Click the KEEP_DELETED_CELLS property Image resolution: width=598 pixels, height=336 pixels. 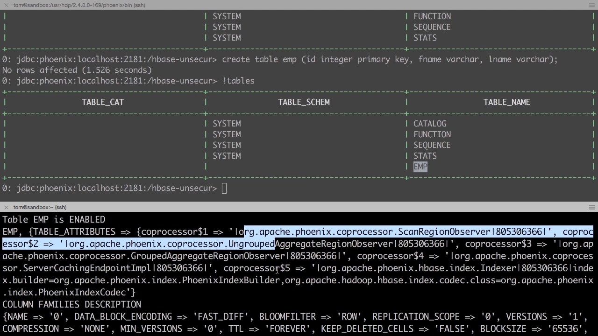coord(367,329)
